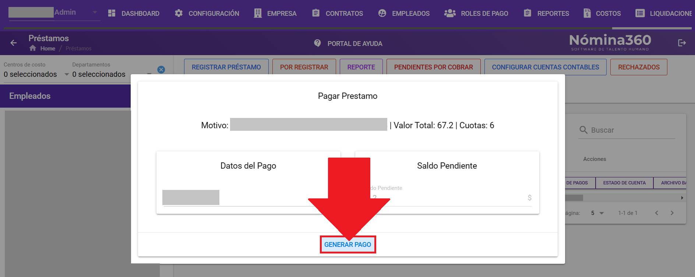Screen dimensions: 695x277
Task: Click the Dashboard grid icon
Action: tap(112, 13)
